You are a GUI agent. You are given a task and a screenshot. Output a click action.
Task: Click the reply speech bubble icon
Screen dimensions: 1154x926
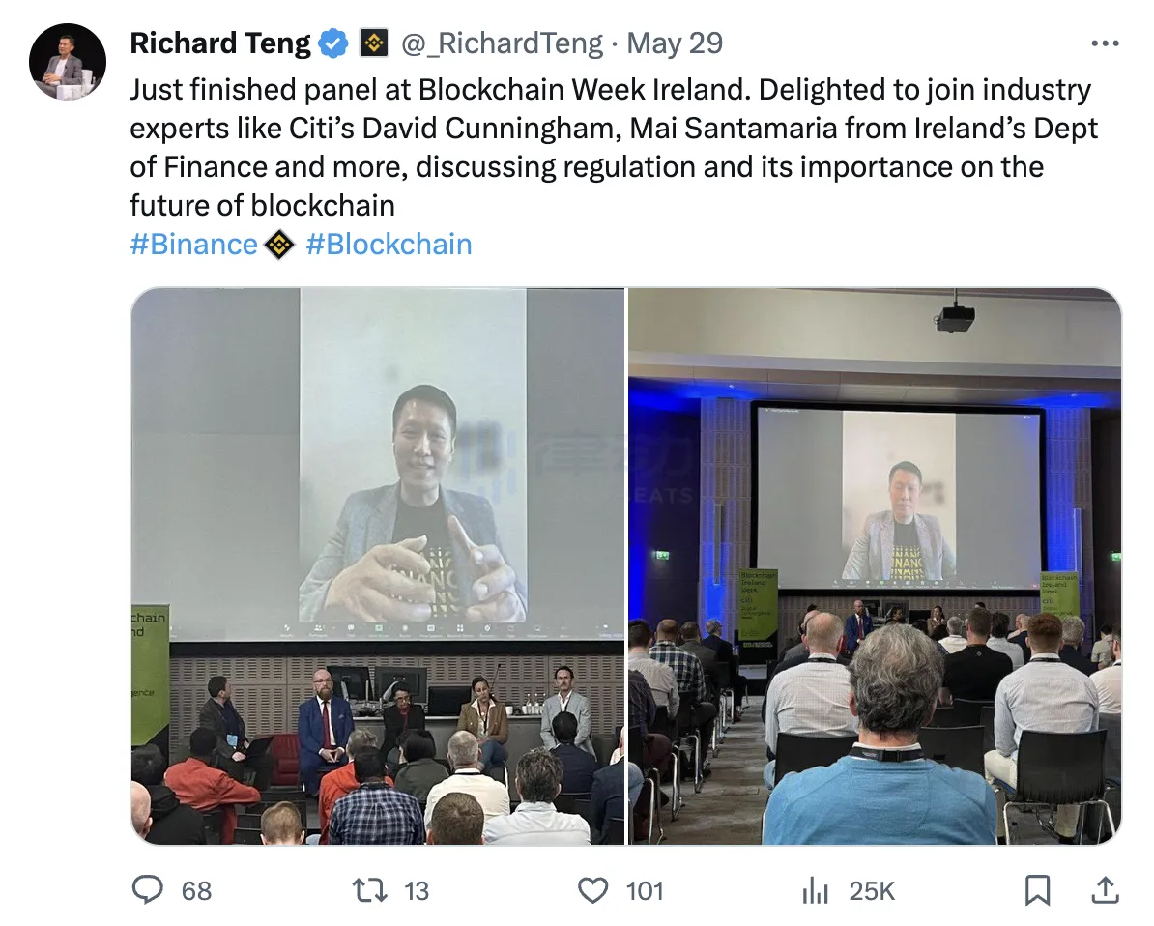click(147, 890)
